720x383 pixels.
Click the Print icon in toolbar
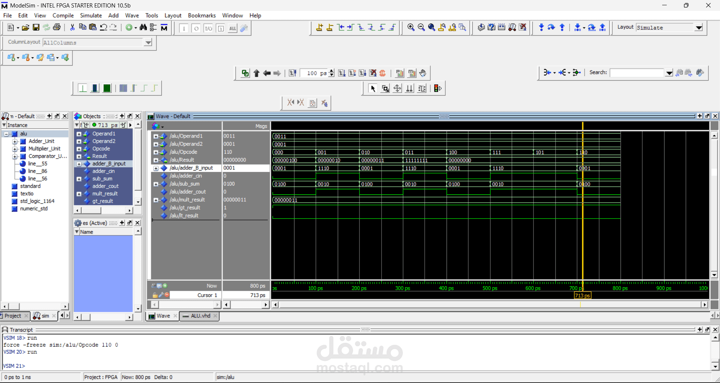coord(57,27)
